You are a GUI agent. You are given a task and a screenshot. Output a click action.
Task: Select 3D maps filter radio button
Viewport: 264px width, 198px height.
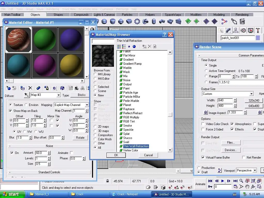95,131
